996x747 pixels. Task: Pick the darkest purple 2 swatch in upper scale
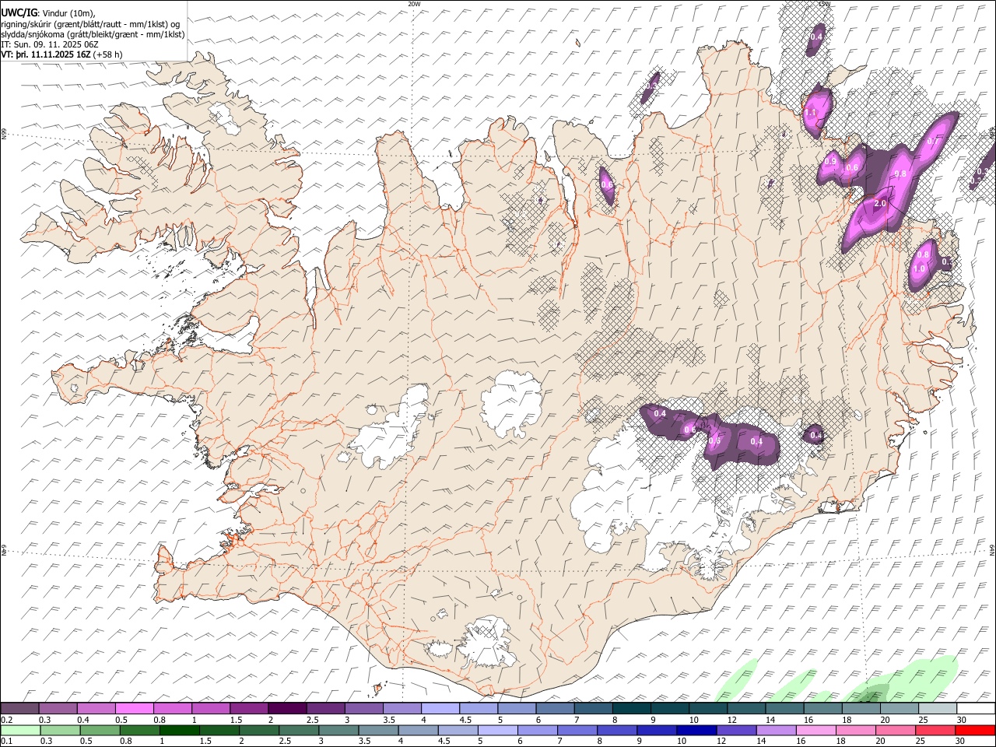click(x=287, y=708)
